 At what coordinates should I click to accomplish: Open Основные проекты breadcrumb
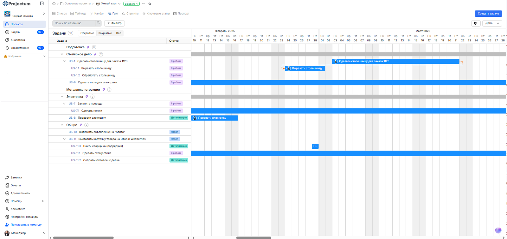pyautogui.click(x=75, y=4)
